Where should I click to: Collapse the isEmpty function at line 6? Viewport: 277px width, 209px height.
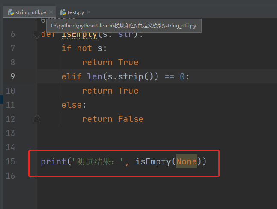coord(37,34)
